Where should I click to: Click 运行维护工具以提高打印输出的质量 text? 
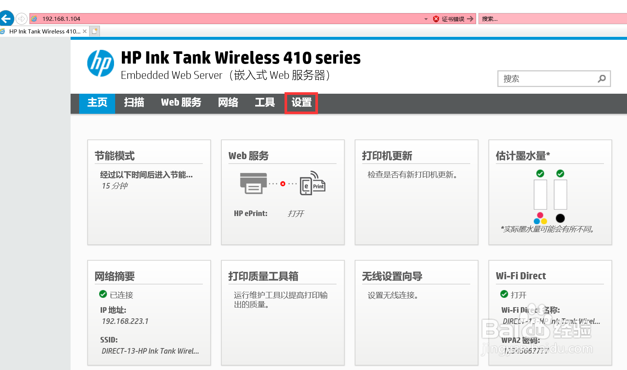coord(281,300)
